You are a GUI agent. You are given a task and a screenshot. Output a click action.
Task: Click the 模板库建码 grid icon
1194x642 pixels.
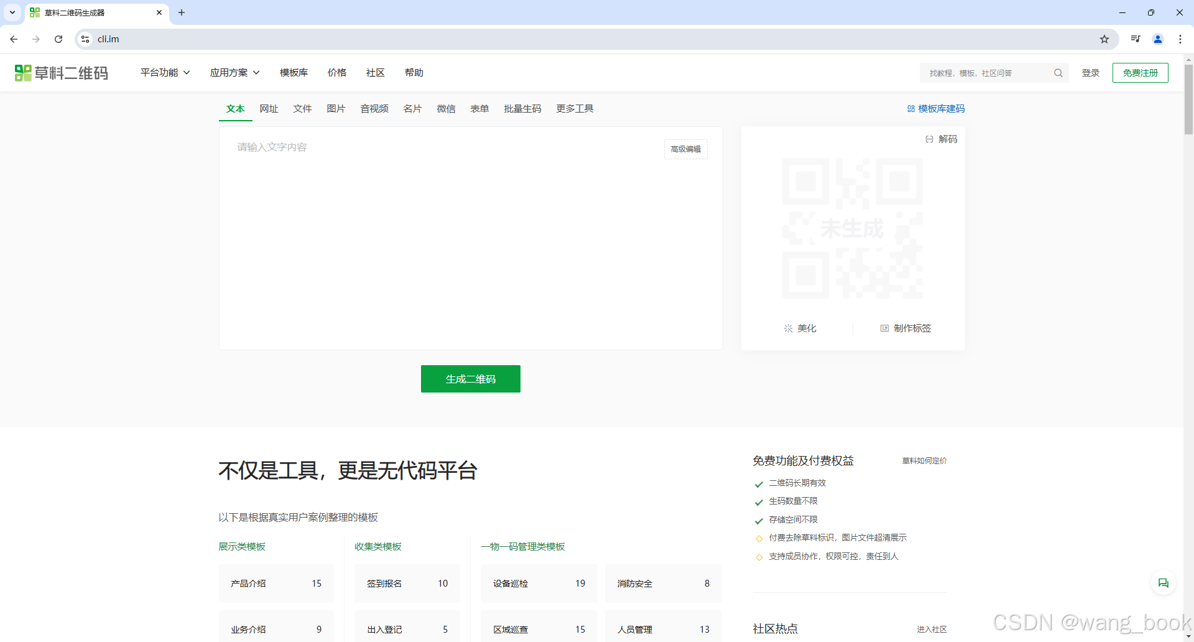click(910, 109)
